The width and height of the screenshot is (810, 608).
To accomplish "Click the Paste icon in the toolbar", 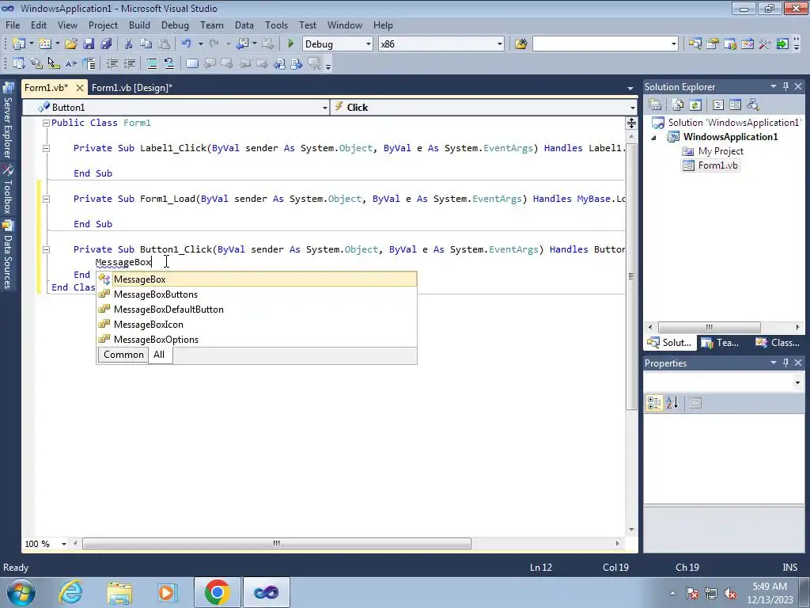I will point(164,44).
